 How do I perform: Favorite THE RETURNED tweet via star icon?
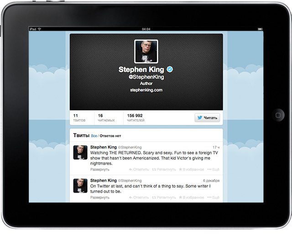pos(180,169)
